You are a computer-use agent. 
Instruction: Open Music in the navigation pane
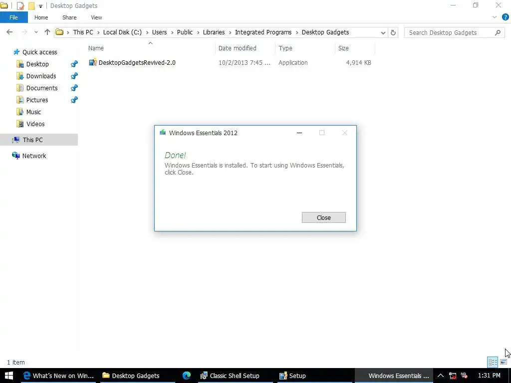pos(33,112)
